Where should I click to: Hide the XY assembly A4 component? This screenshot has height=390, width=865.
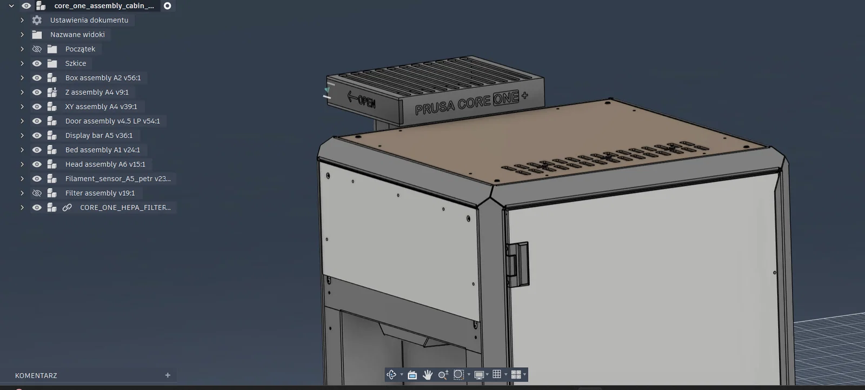[x=37, y=107]
